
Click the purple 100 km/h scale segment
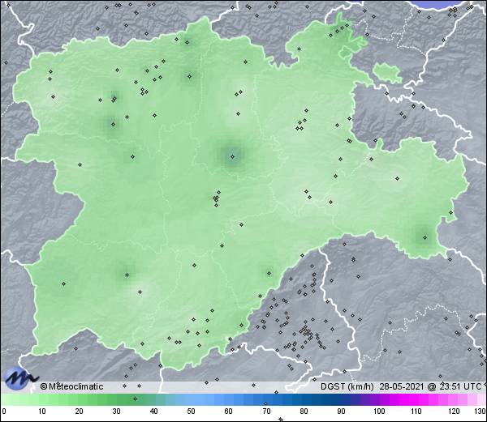pos(378,400)
